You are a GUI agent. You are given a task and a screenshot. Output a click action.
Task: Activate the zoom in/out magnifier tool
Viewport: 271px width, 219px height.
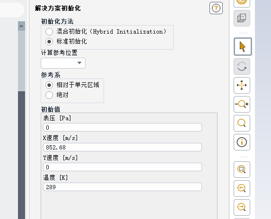click(x=242, y=104)
